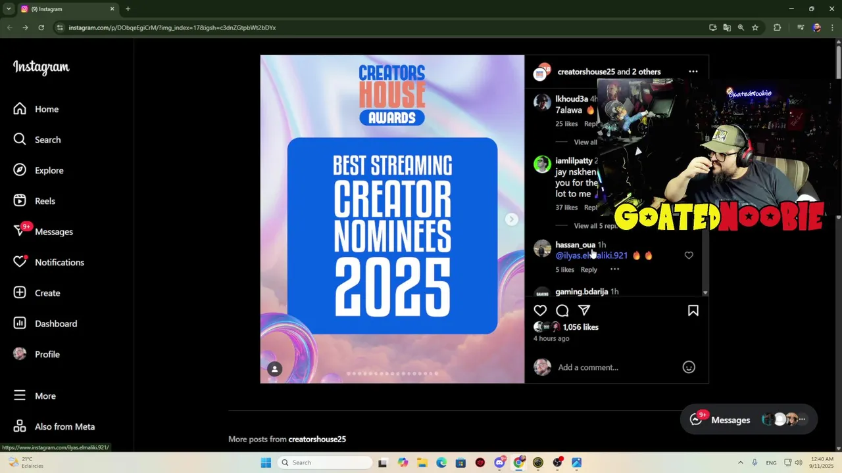Translate this page icon
842x473 pixels.
[727, 28]
